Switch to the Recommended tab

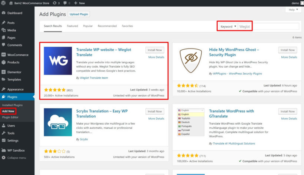107,26
